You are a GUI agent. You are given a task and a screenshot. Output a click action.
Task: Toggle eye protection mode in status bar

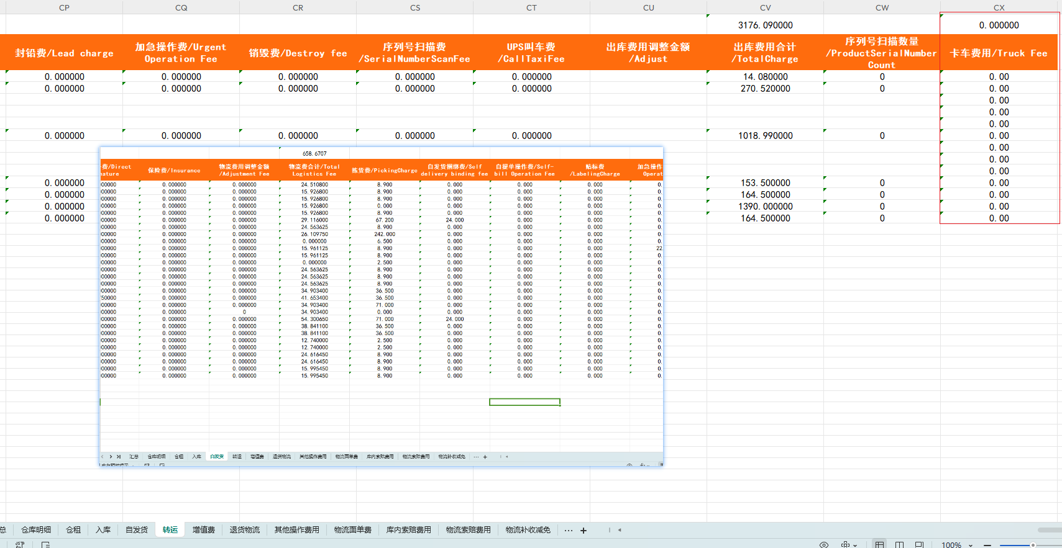click(824, 544)
